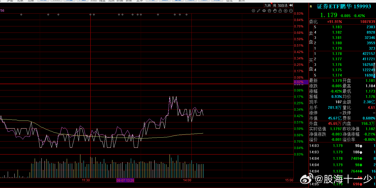The width and height of the screenshot is (376, 188).
Task: Click the leftmost diamond info marker
Action: point(21,15)
